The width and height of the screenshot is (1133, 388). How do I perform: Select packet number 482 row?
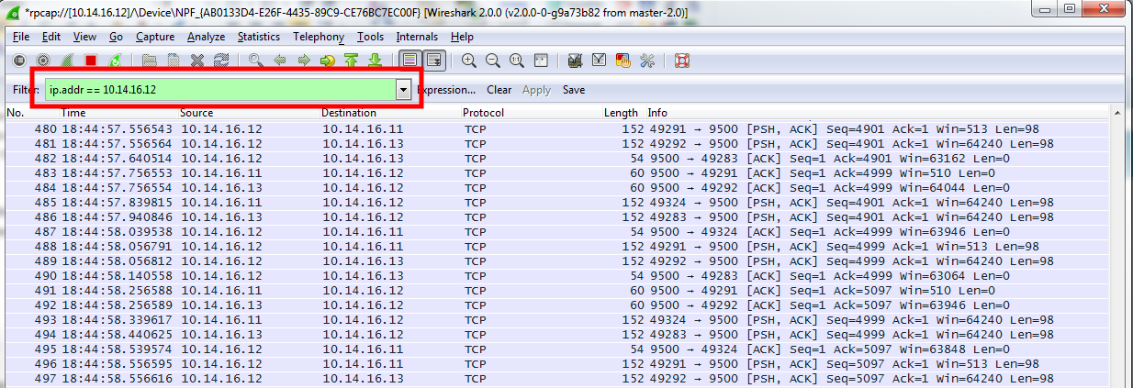[558, 159]
